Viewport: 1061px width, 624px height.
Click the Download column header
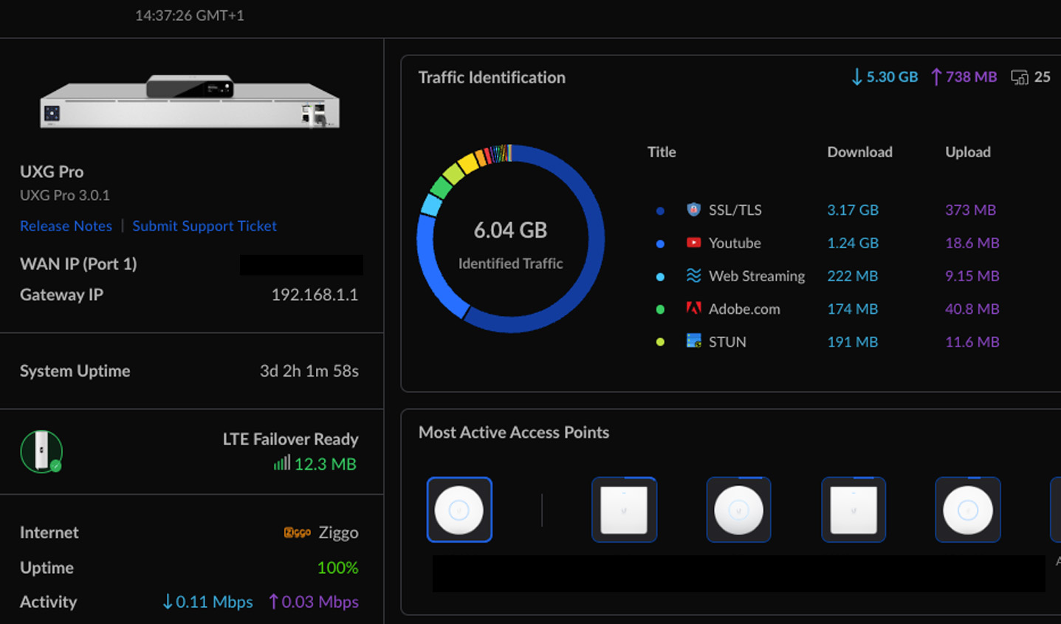(859, 152)
